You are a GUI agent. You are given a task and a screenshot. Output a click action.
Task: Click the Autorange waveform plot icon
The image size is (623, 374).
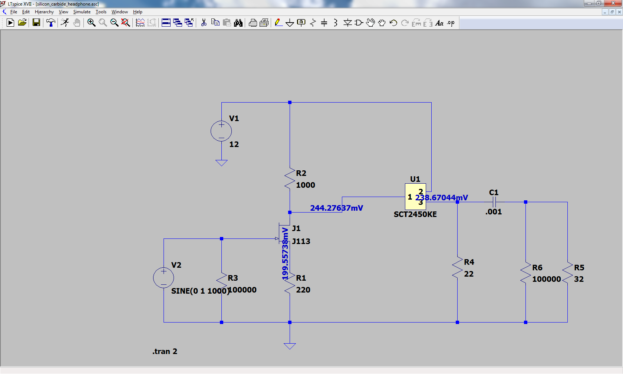point(140,23)
